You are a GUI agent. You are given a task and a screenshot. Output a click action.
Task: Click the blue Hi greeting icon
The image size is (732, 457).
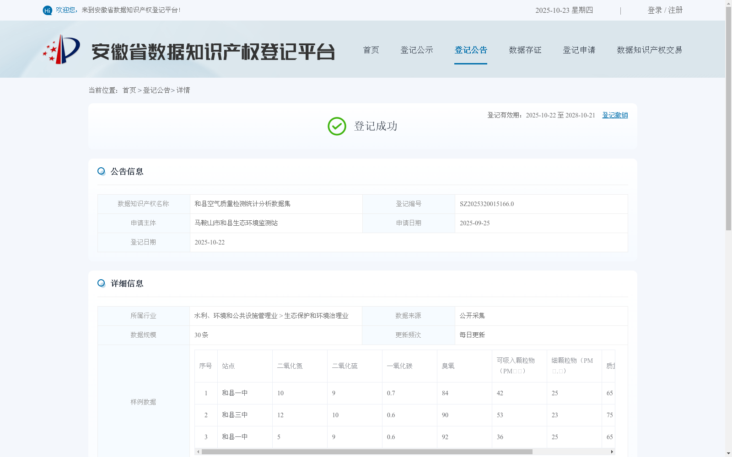[48, 10]
